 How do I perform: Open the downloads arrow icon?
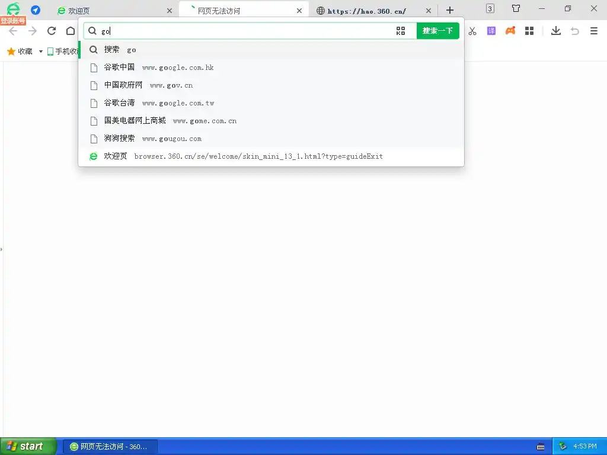pos(556,31)
